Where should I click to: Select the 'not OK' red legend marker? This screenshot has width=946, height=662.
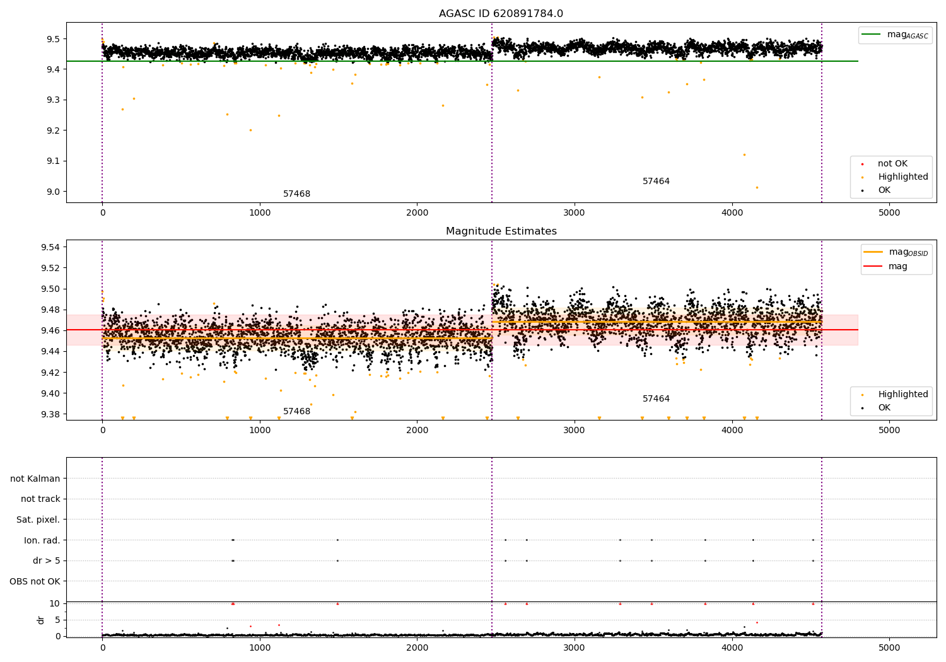[x=862, y=164]
